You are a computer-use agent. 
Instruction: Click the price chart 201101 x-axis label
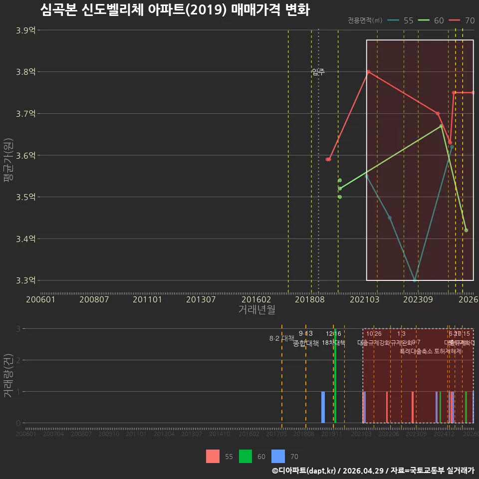147,299
